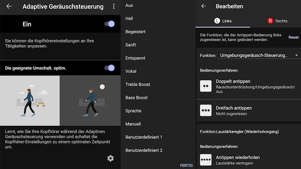301x169 pixels.
Task: Click the Reset link
Action: click(x=293, y=37)
